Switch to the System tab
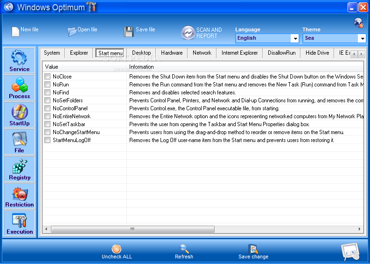Screen dimensions: 370x264 [x=52, y=53]
